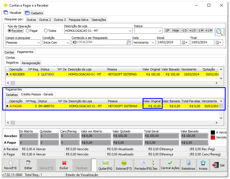Screen dimensions: 230x179
Task: Expand the Status dropdown
Action: (160, 31)
